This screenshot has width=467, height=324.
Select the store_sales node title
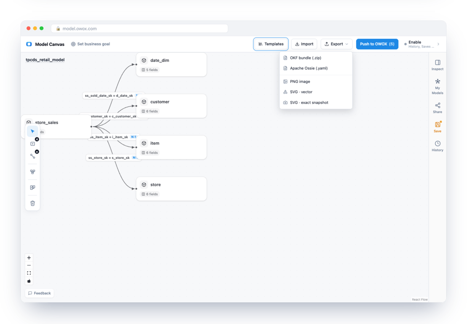tap(46, 122)
